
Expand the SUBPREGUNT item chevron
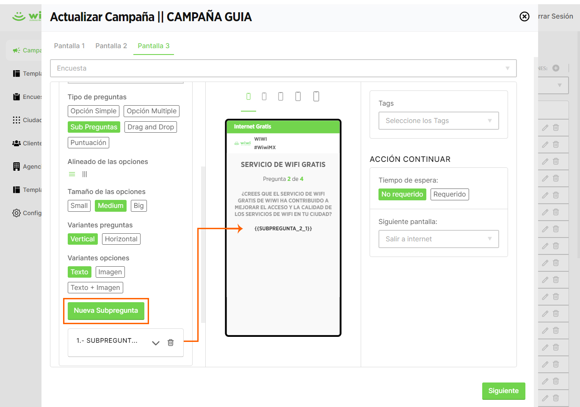[156, 343]
